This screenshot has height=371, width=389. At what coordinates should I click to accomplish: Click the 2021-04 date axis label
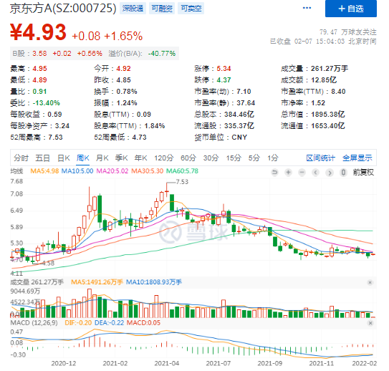[x=167, y=363]
